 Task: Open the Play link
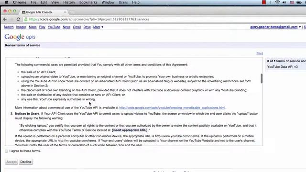(42, 27)
